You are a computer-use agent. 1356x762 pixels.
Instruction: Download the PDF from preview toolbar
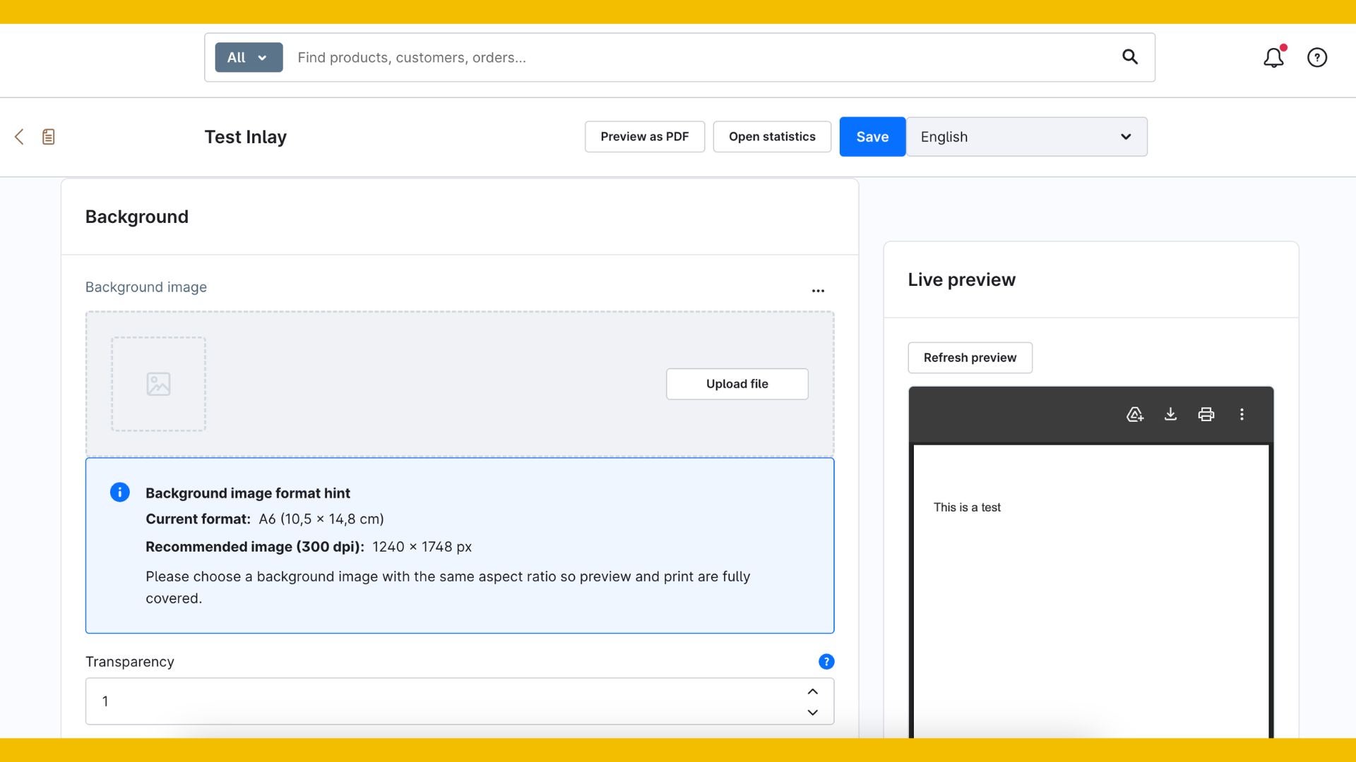pyautogui.click(x=1170, y=415)
